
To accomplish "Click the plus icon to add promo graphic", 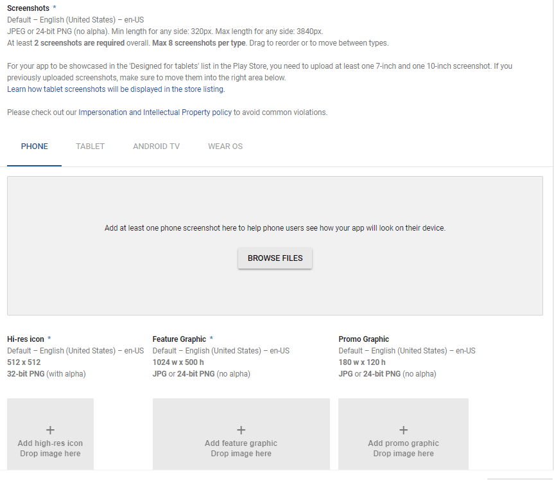I will pyautogui.click(x=403, y=430).
